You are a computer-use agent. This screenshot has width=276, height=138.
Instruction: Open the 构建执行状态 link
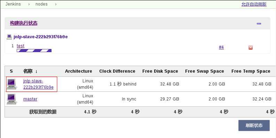[x=24, y=23]
